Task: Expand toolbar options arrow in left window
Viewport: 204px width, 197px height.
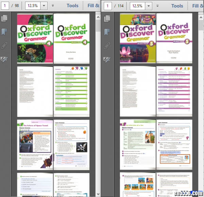Action: click(x=53, y=6)
